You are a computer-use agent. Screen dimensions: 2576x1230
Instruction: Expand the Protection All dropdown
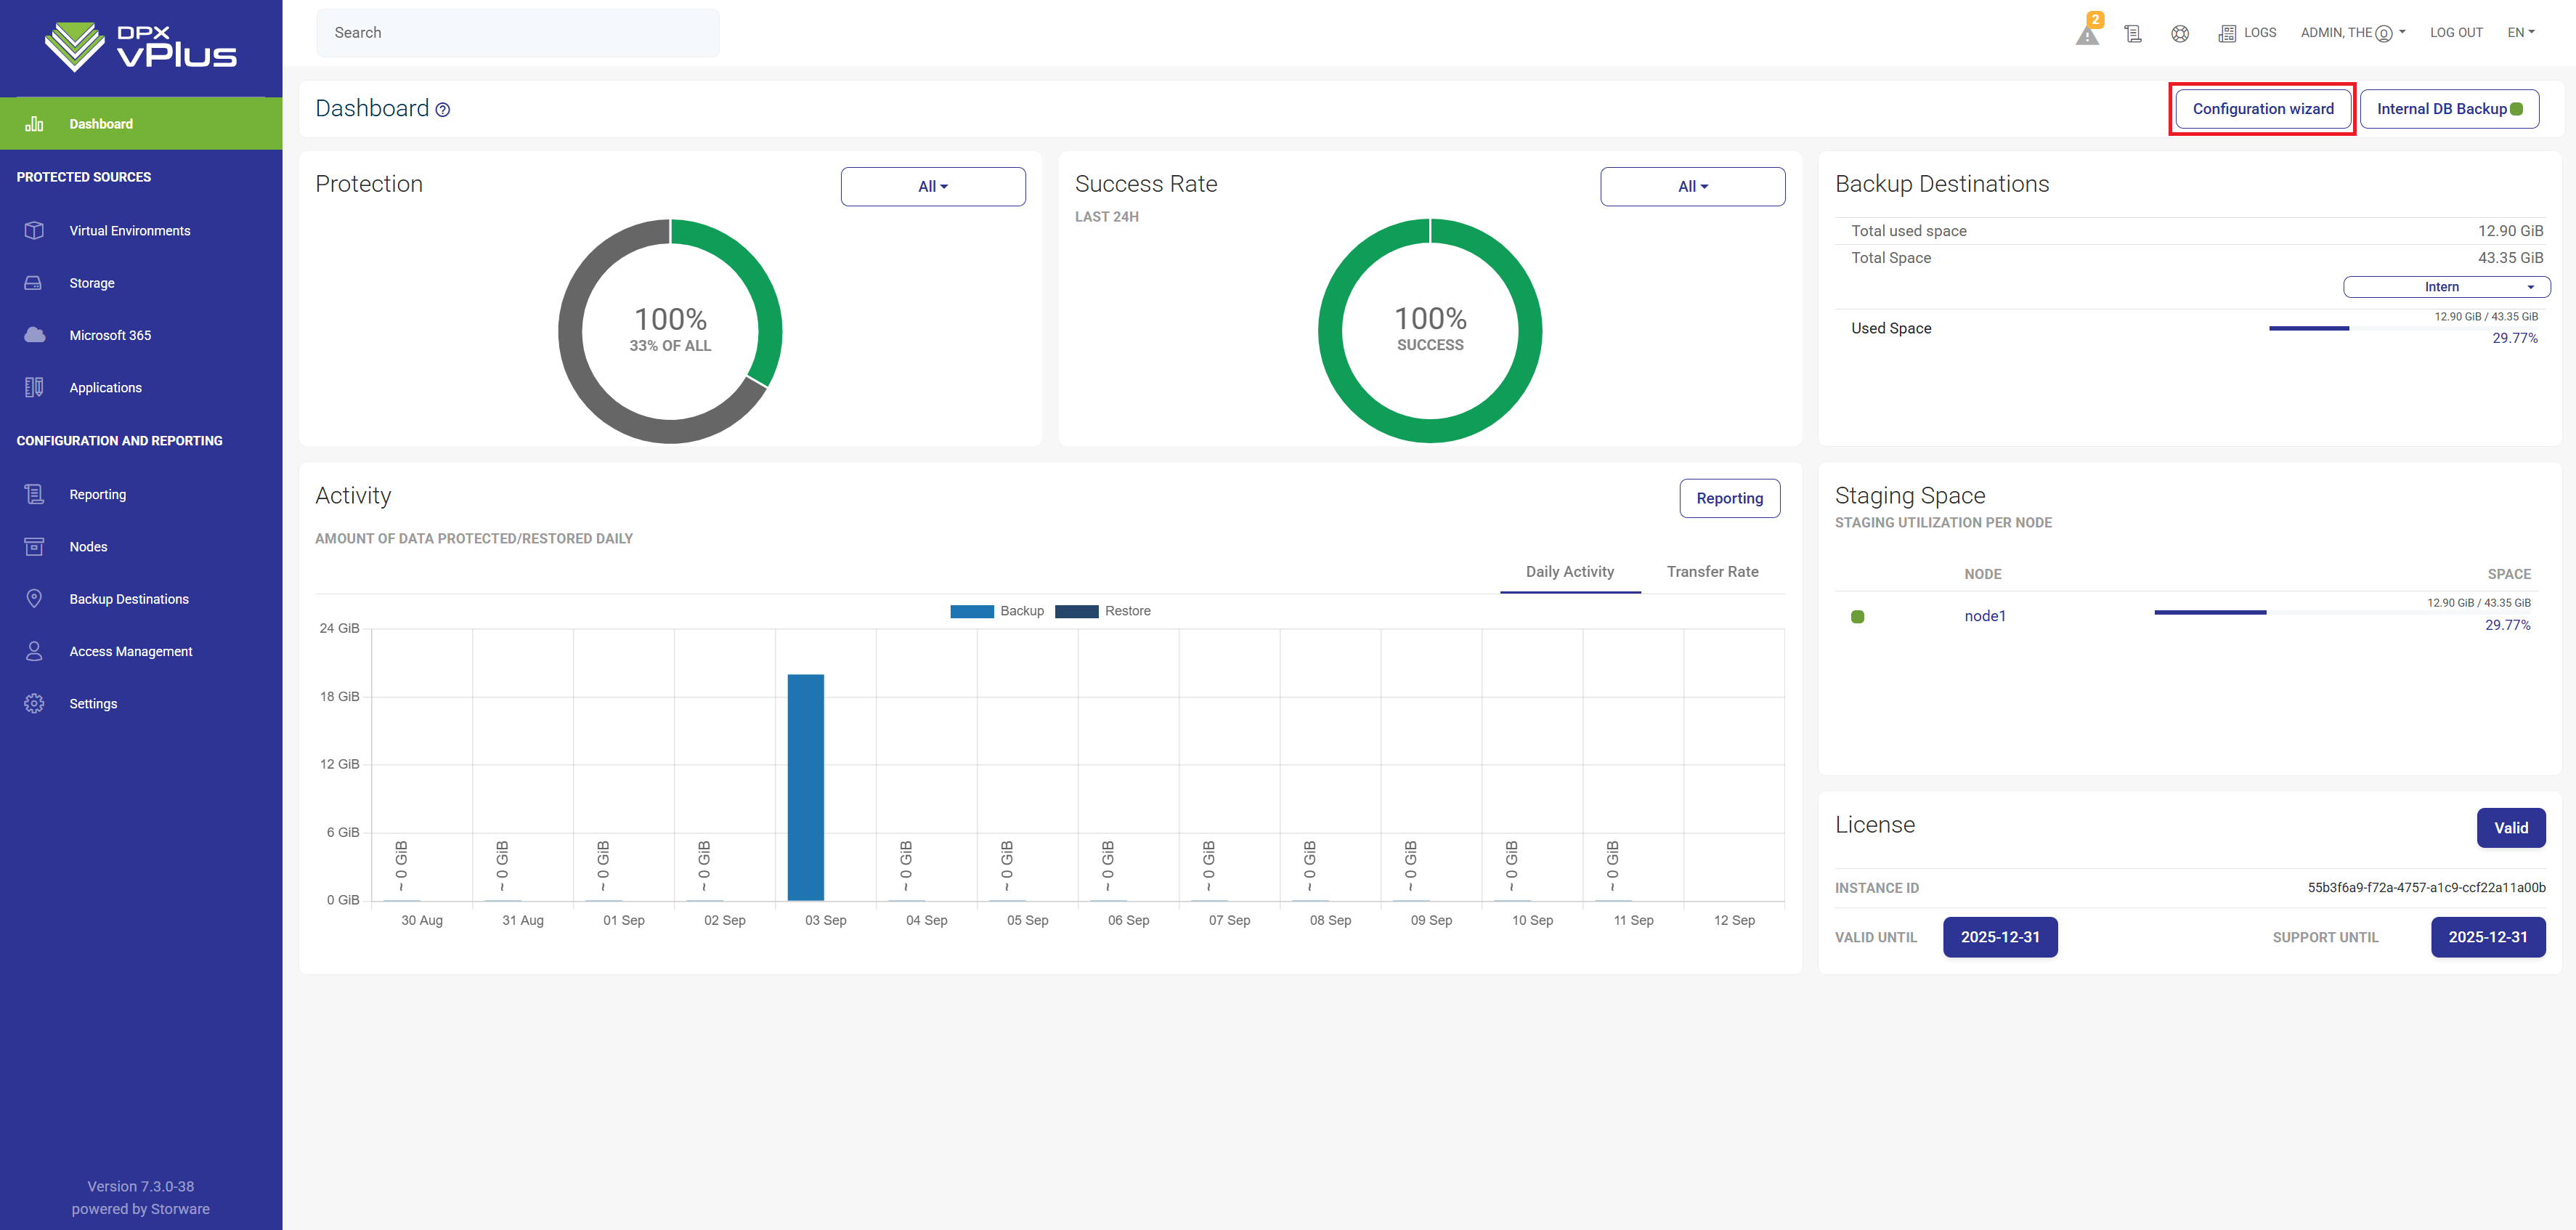[x=932, y=187]
